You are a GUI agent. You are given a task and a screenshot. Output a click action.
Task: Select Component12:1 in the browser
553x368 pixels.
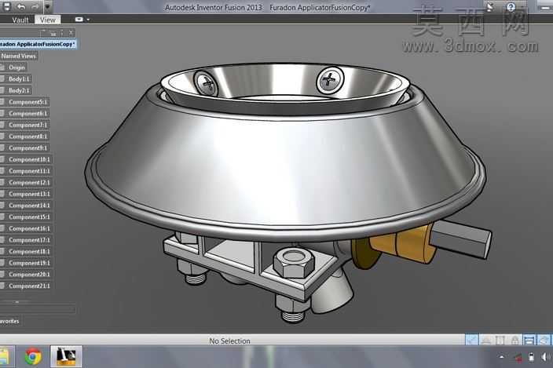(x=30, y=182)
